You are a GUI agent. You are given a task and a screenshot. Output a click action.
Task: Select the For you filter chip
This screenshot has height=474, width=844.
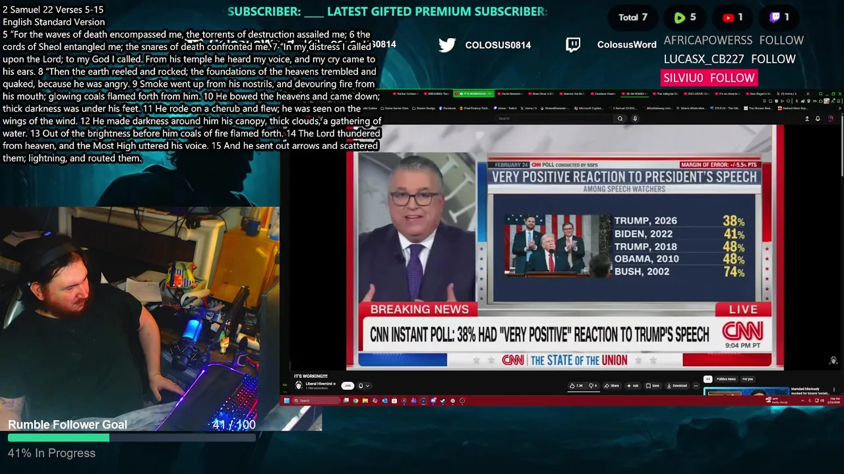click(x=748, y=379)
